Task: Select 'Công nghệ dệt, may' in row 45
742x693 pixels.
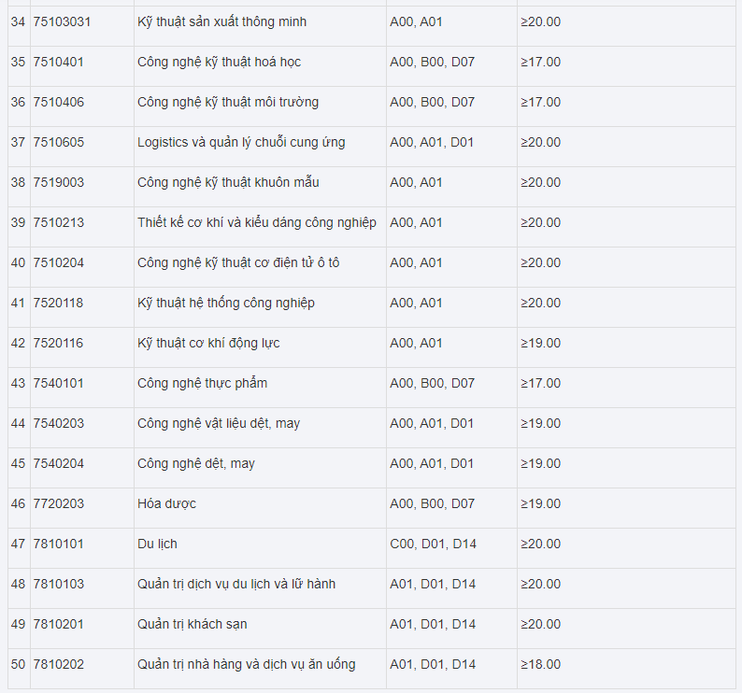Action: 196,463
